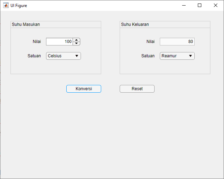Viewport: 224px width, 179px height.
Task: Decrease the input Nilai with the down arrow
Action: click(76, 43)
